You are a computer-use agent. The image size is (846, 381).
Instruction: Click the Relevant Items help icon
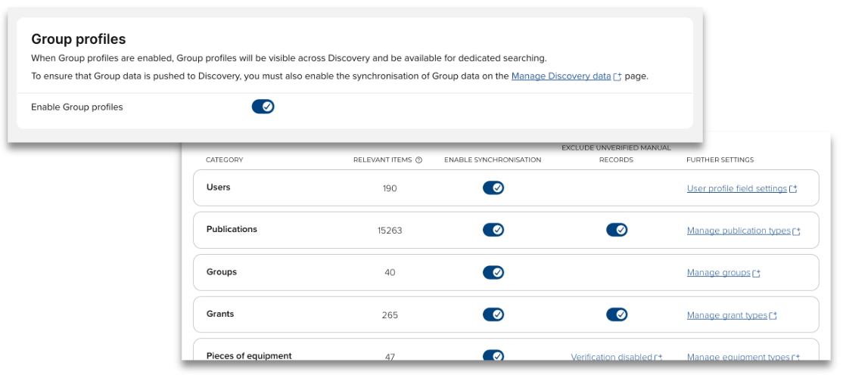[418, 160]
